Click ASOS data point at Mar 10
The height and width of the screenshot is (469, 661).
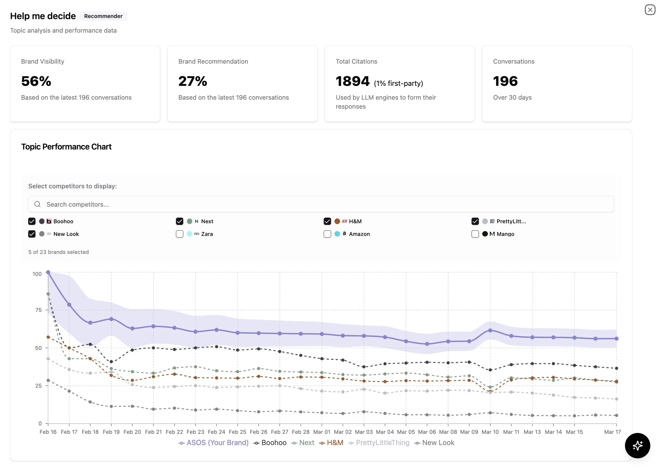coord(490,330)
